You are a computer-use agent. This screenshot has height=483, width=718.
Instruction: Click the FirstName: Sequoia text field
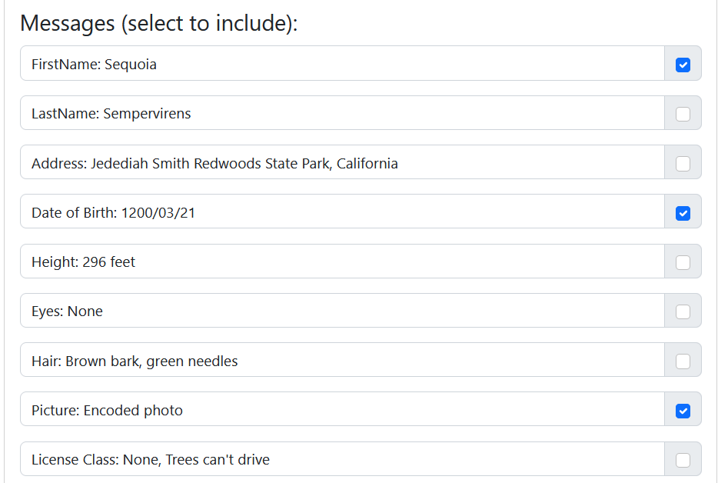click(x=342, y=65)
